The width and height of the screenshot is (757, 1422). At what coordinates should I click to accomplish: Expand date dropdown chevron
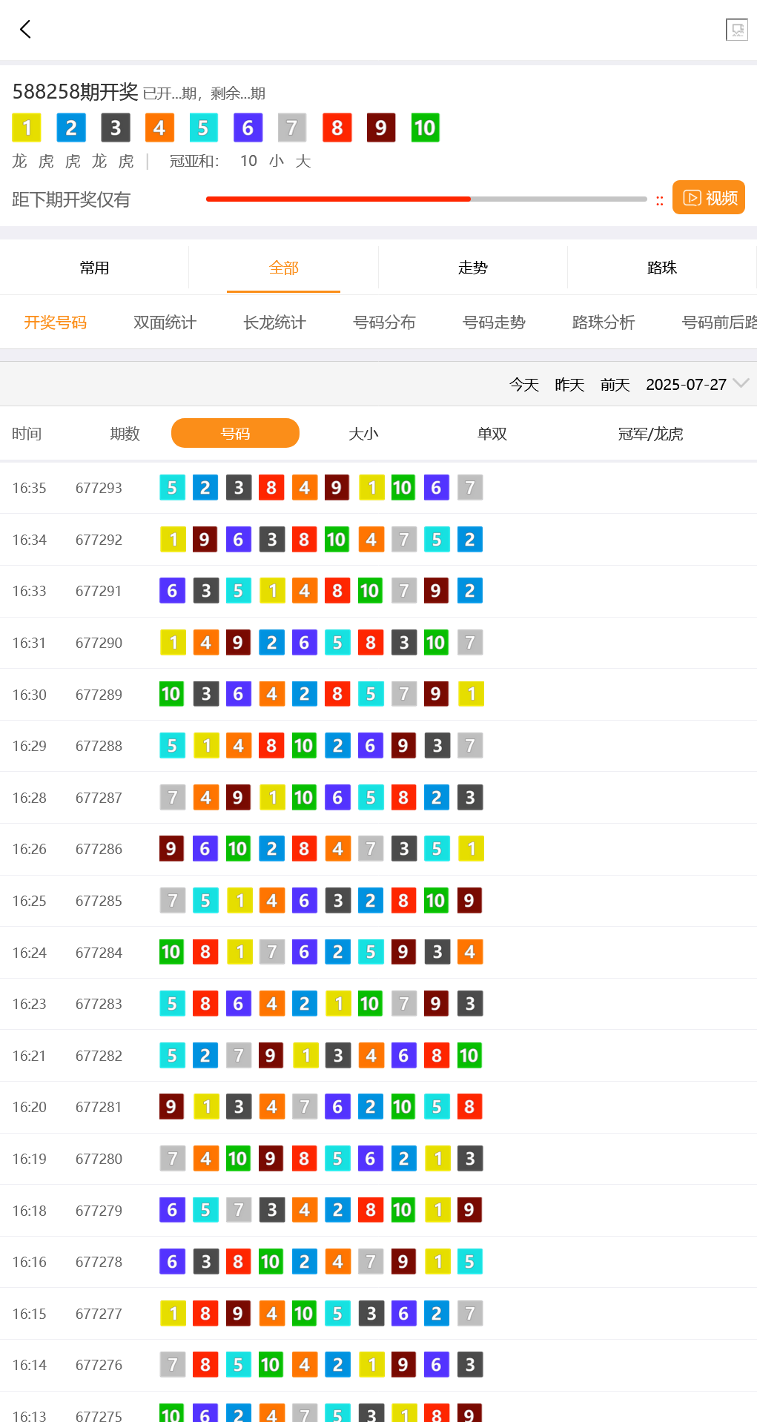(x=741, y=383)
